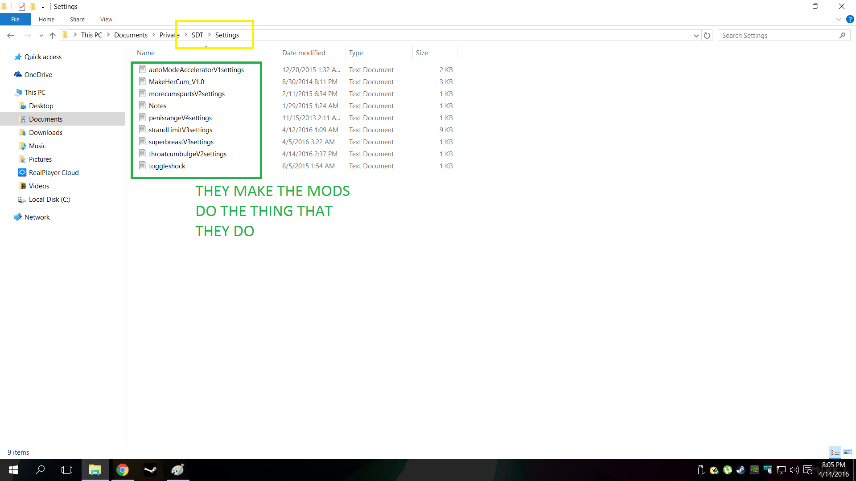
Task: Click the Windows Start button
Action: click(13, 470)
